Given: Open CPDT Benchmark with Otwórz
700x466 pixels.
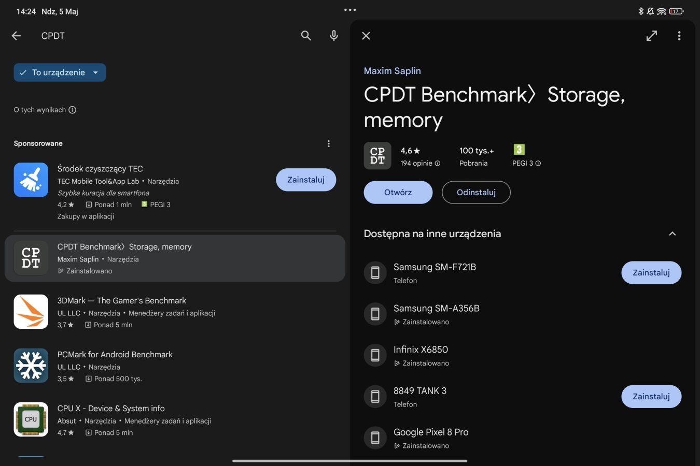Looking at the screenshot, I should [x=398, y=193].
